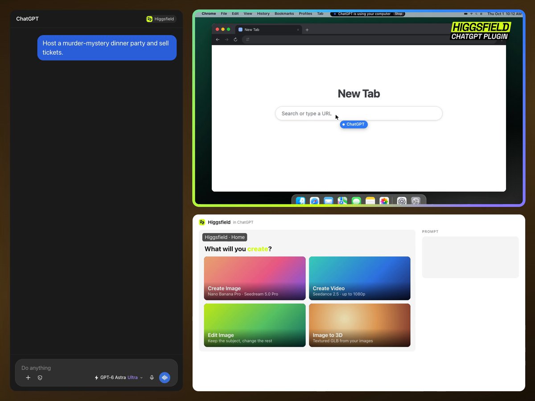
Task: Open the Bookmarks menu
Action: click(x=284, y=14)
